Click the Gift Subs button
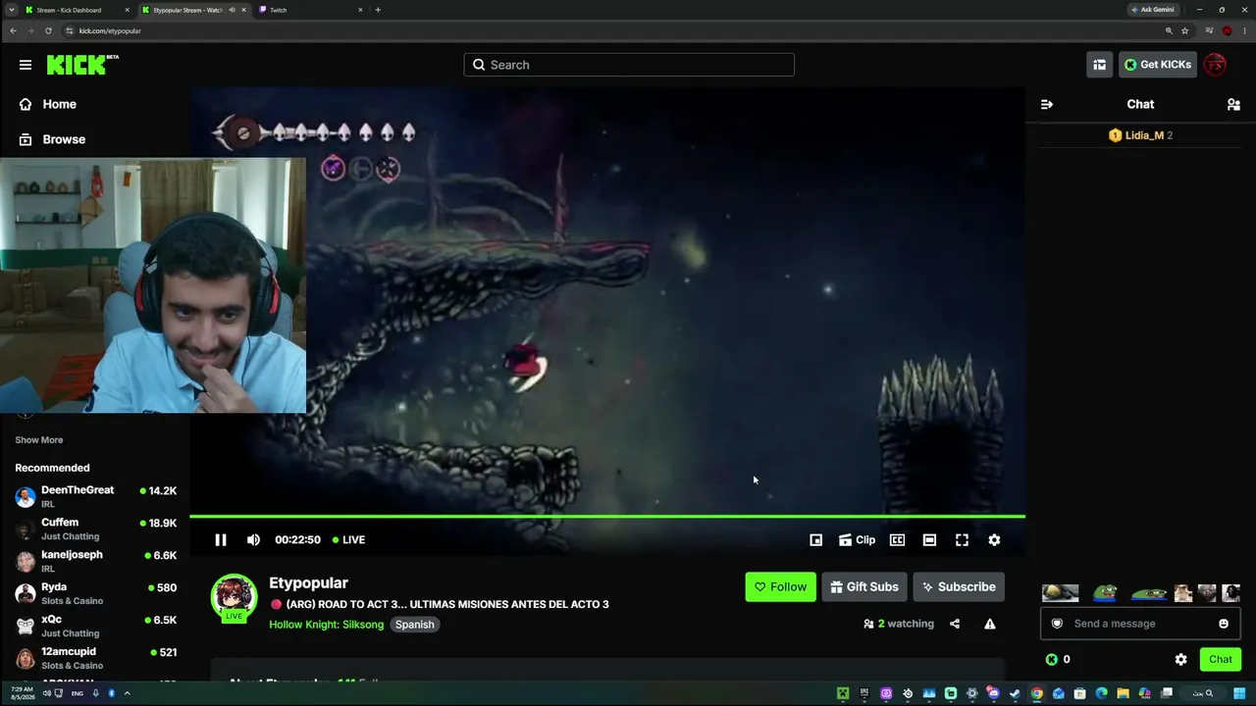The width and height of the screenshot is (1256, 706). pos(863,586)
